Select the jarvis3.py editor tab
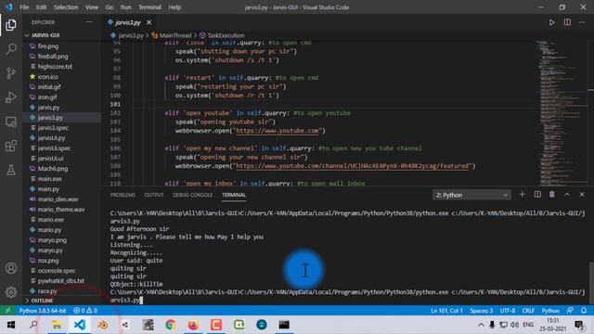 128,22
